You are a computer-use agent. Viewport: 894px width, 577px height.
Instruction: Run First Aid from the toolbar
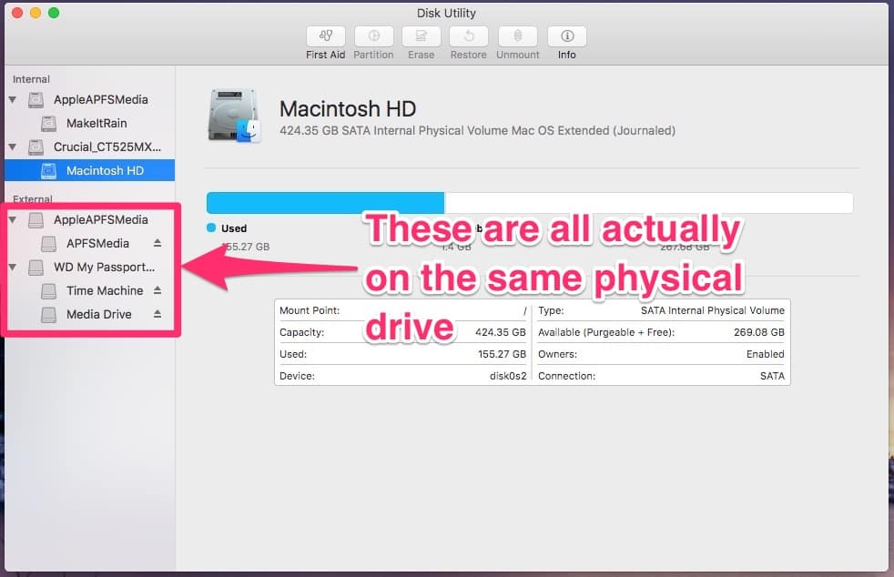click(x=326, y=36)
